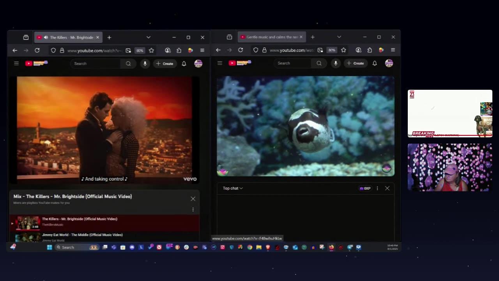Click the address bar URL in the right window
The width and height of the screenshot is (499, 281).
(292, 50)
